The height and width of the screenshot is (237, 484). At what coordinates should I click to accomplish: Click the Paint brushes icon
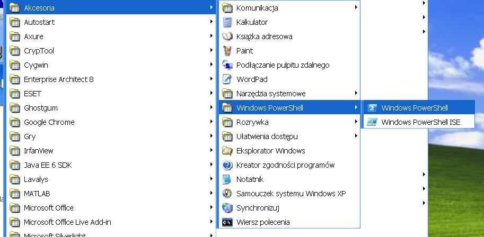point(227,51)
